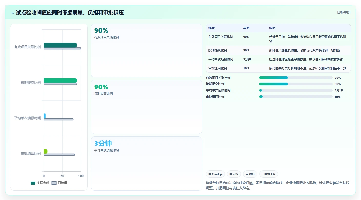The image size is (361, 200).
Task: Click the lightning icon beside the page title
Action: pyautogui.click(x=12, y=13)
